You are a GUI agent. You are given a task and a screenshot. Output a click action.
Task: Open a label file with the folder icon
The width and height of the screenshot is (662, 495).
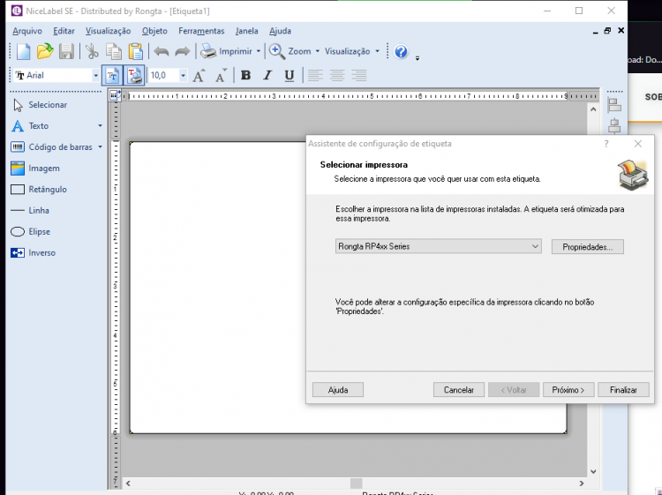click(x=45, y=51)
